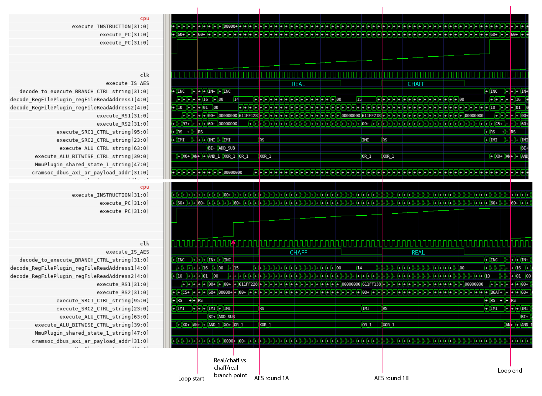The width and height of the screenshot is (542, 396).
Task: Click the REAL label in the bottom waveform
Action: point(418,253)
